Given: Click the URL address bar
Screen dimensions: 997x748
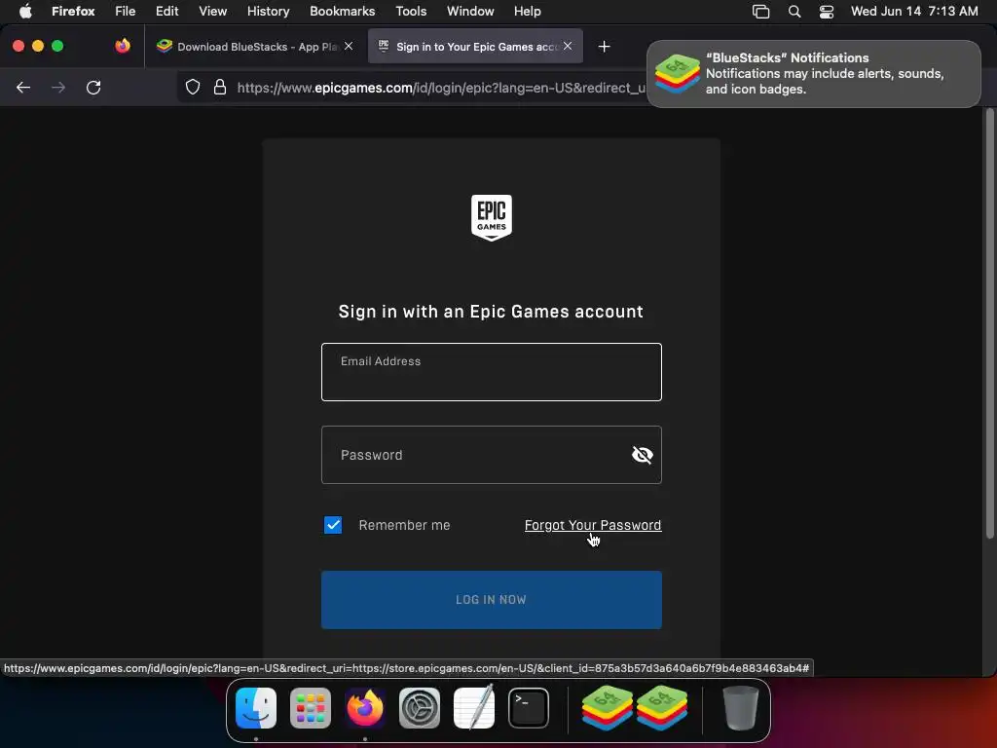Looking at the screenshot, I should [441, 88].
